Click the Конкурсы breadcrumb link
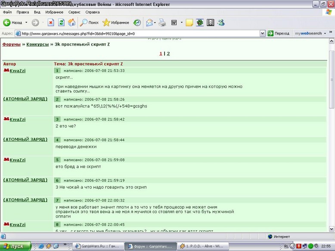This screenshot has height=251, width=335. click(37, 44)
